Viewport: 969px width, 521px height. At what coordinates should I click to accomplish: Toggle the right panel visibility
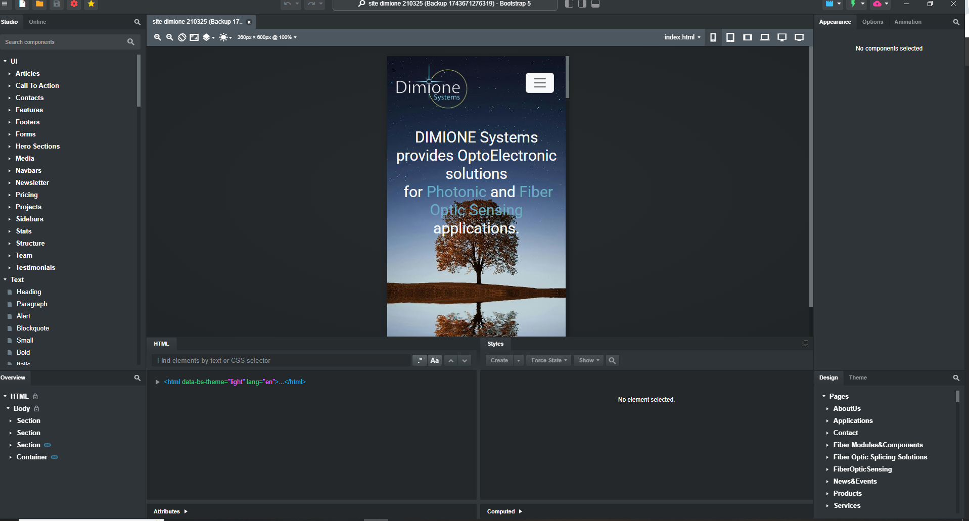[582, 4]
